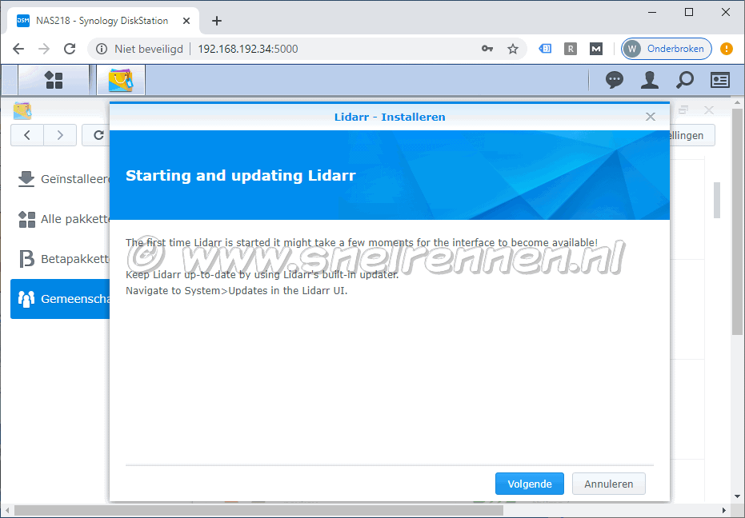The image size is (745, 518).
Task: Select the NAS218 - Synology DiskStation tab
Action: (x=103, y=21)
